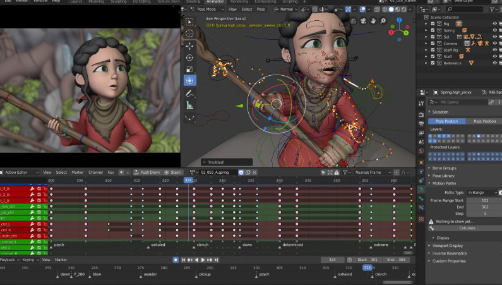The width and height of the screenshot is (502, 285).
Task: Toggle visibility of the Reference collection
Action: 494,63
